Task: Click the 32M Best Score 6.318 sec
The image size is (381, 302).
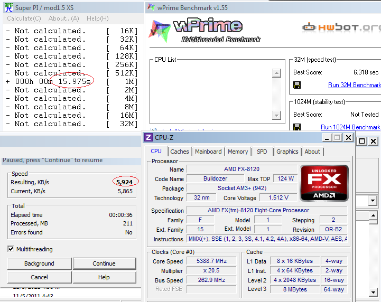Action: [x=366, y=72]
